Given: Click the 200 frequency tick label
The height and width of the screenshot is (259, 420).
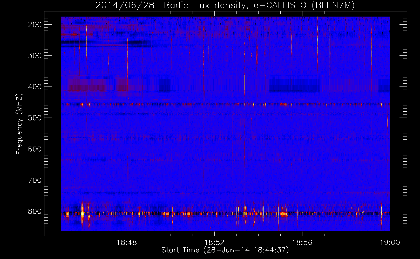Looking at the screenshot, I should coord(35,25).
